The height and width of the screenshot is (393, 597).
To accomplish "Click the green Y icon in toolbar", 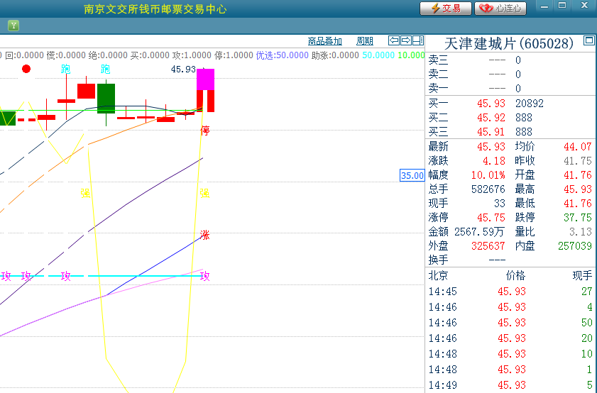I will point(13,26).
